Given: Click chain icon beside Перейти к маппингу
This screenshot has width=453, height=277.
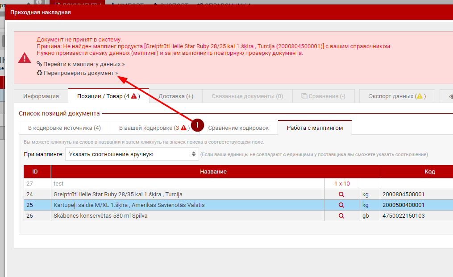Looking at the screenshot, I should pos(39,64).
